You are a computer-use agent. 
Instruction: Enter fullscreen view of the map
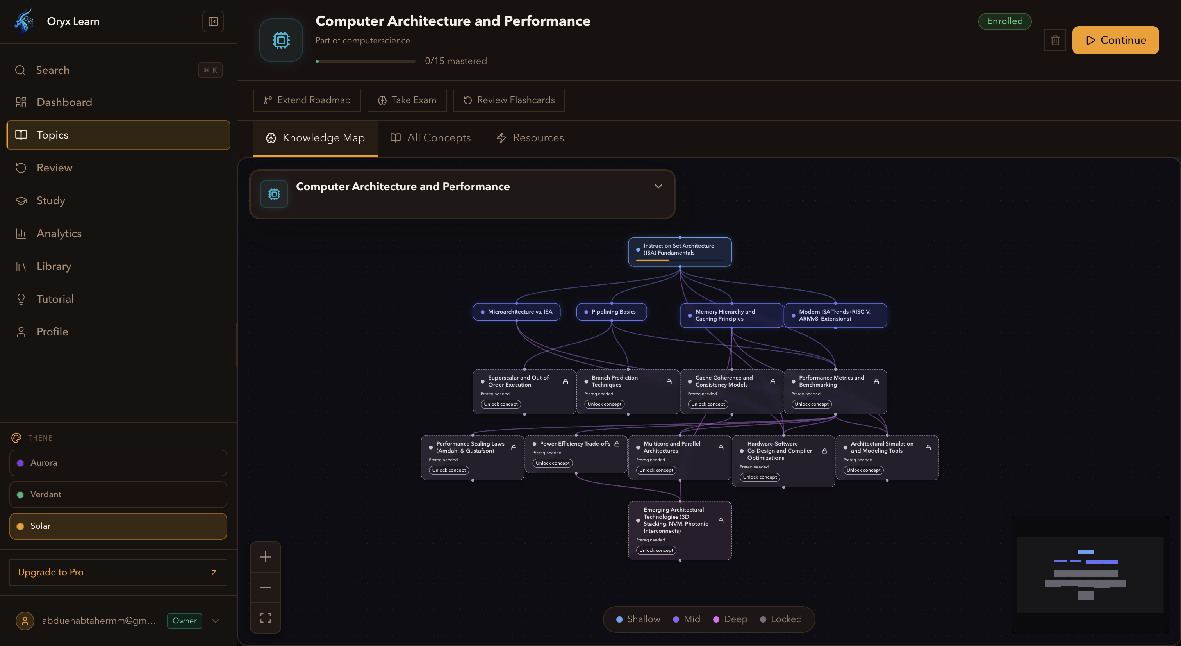(x=266, y=617)
